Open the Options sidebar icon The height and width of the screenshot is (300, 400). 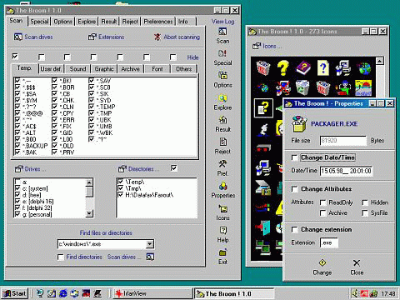[x=222, y=75]
